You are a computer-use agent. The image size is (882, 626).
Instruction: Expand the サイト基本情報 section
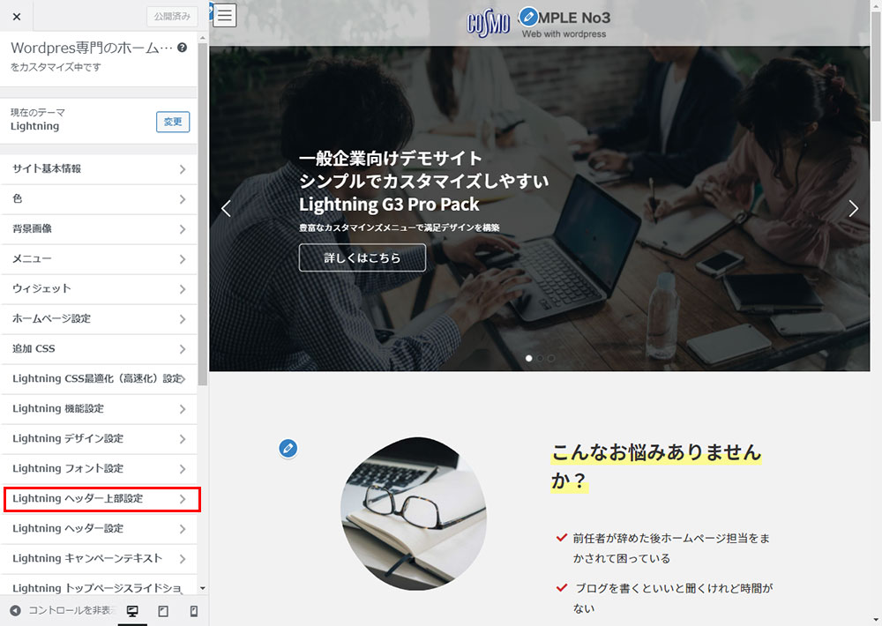point(99,169)
